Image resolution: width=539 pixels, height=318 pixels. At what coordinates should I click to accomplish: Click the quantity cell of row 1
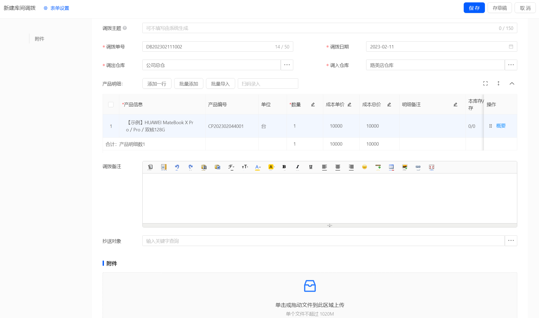[x=305, y=126]
